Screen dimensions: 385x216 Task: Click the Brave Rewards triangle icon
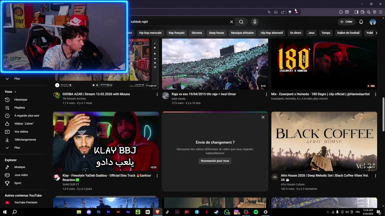tap(296, 12)
